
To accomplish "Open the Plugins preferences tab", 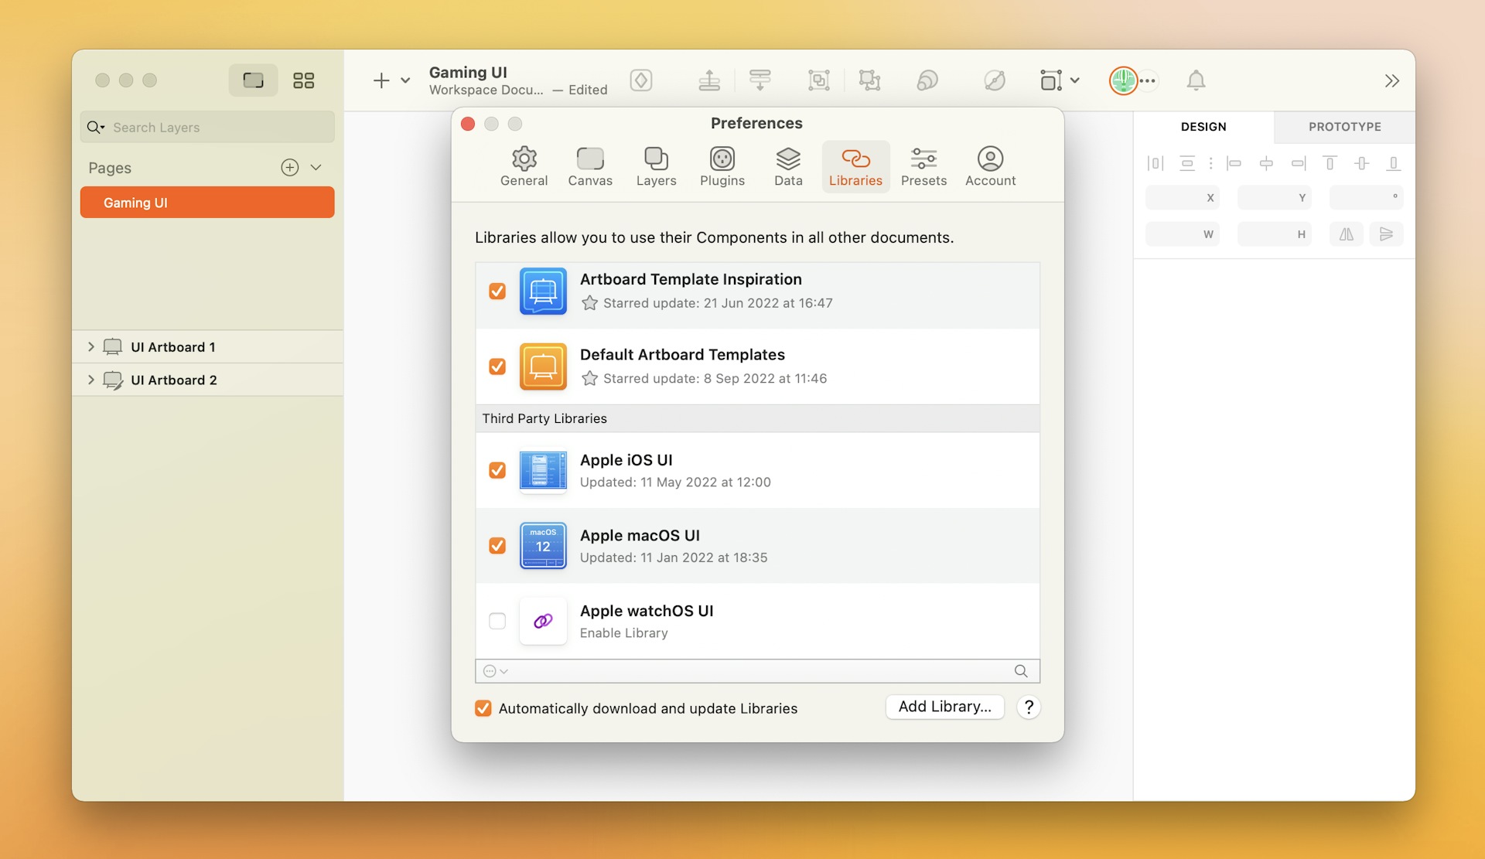I will click(x=722, y=166).
